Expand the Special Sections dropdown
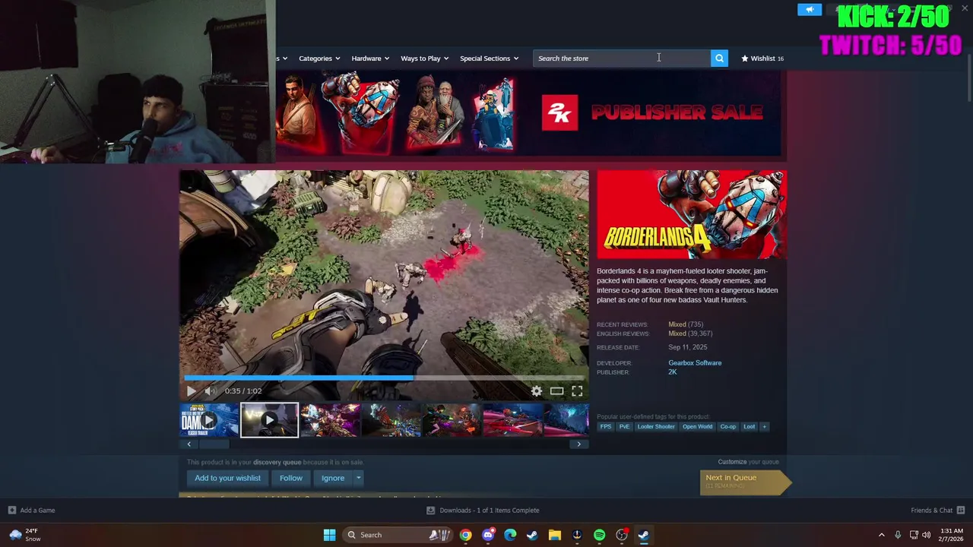The image size is (973, 547). click(489, 58)
